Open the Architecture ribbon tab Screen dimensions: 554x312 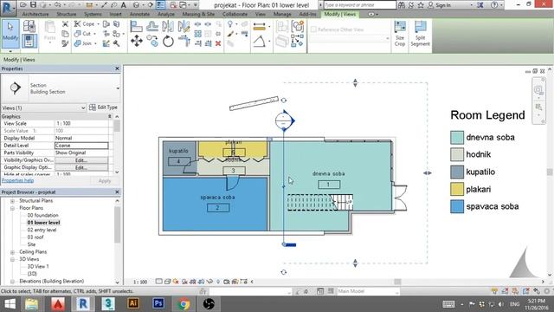click(35, 14)
